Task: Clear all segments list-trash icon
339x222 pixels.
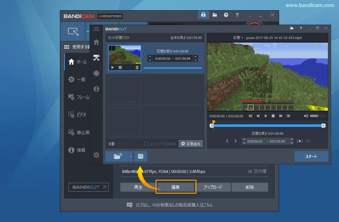Action: [x=111, y=144]
